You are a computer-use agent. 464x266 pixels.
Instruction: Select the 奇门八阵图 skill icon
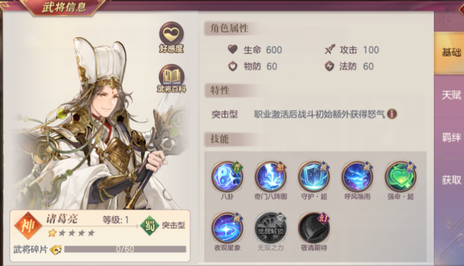[270, 177]
